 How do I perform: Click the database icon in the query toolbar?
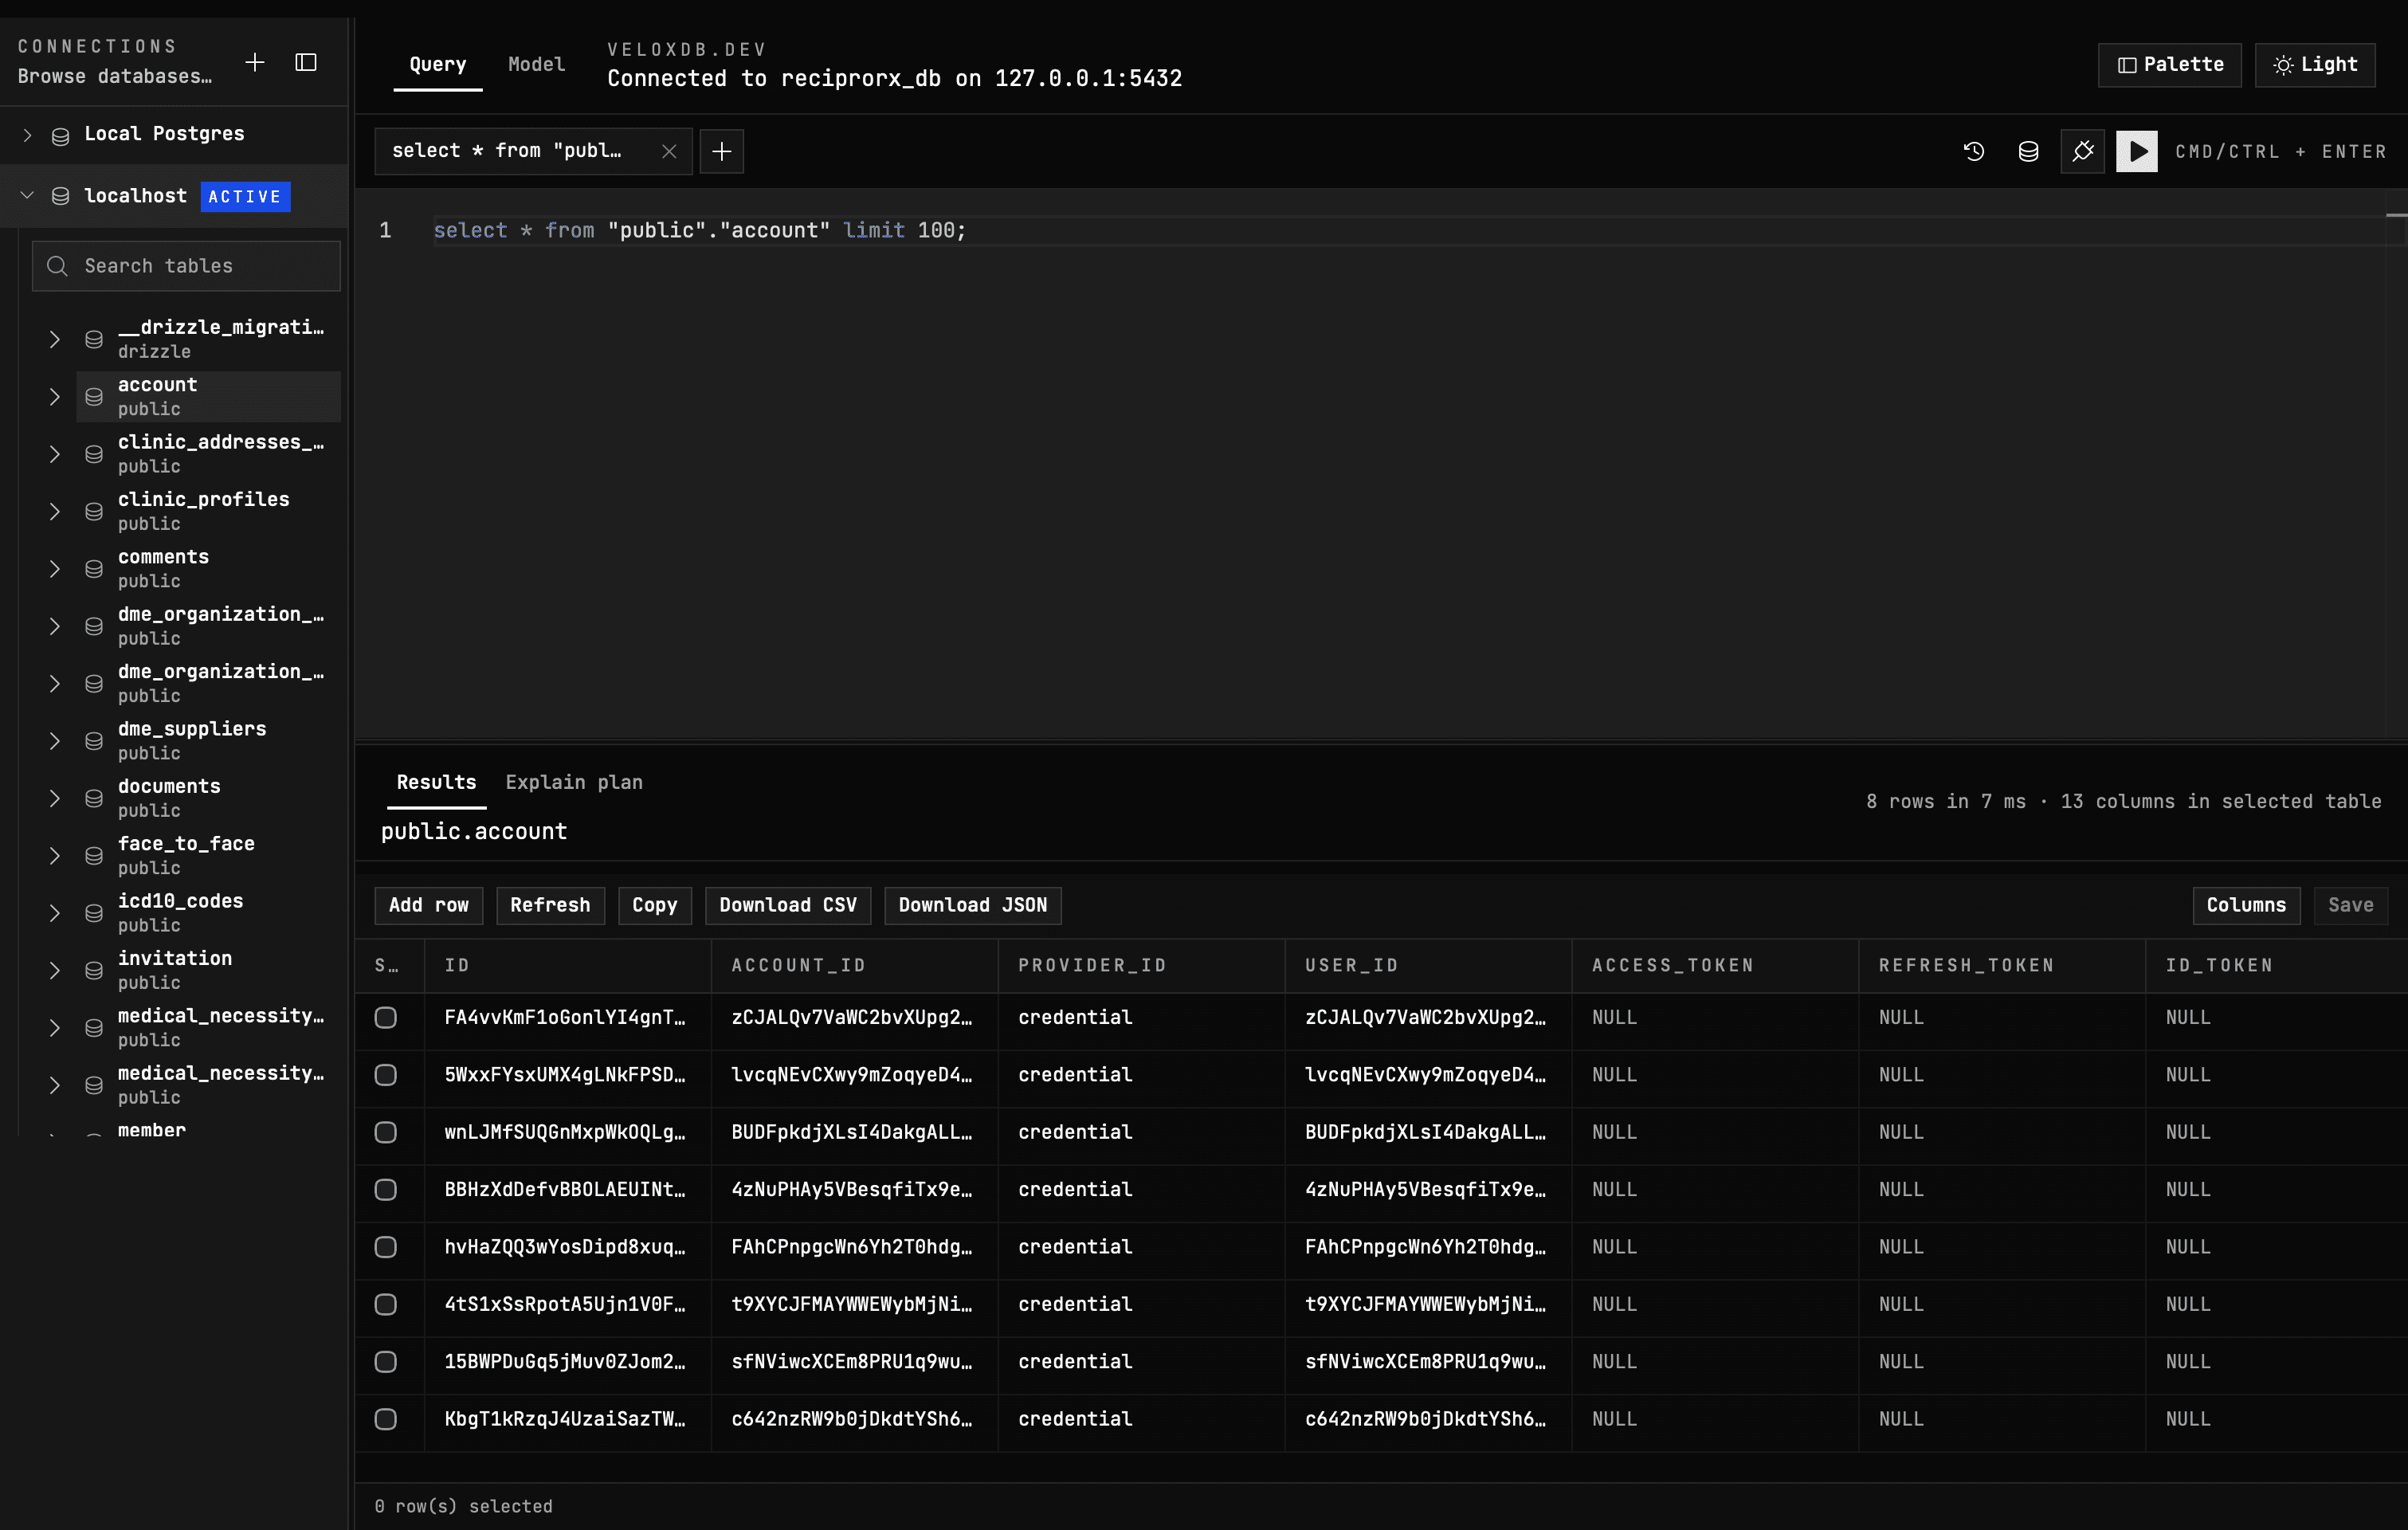2027,151
